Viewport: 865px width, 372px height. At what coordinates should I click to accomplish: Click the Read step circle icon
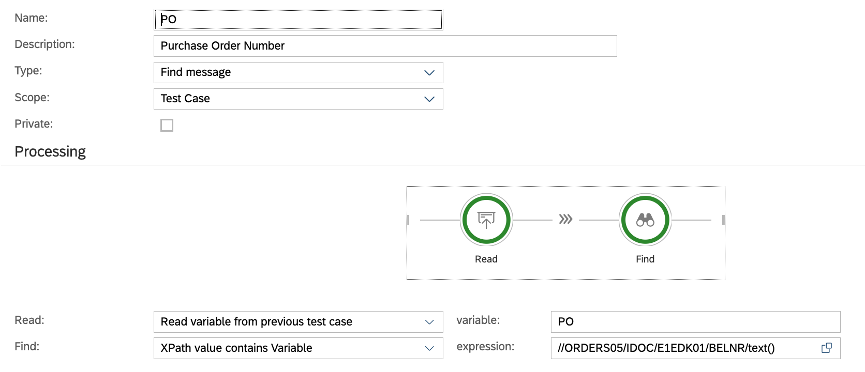coord(486,220)
